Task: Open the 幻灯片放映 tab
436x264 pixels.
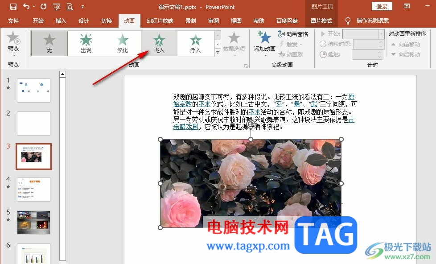Action: 160,21
